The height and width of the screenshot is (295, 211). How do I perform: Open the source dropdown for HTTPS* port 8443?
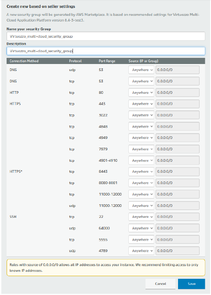tap(142, 171)
